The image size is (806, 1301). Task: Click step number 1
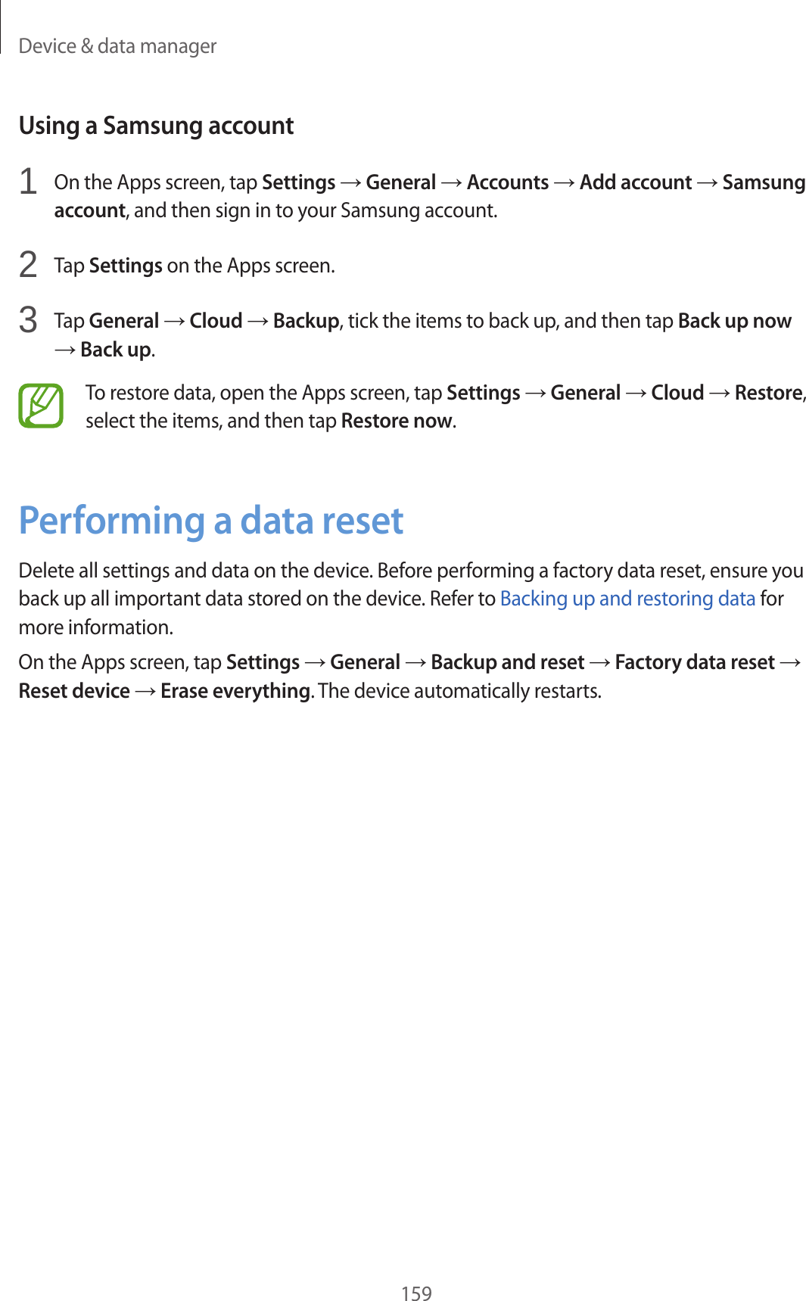click(28, 182)
